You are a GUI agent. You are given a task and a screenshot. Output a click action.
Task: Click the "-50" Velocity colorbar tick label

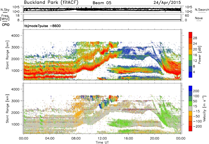(196, 116)
